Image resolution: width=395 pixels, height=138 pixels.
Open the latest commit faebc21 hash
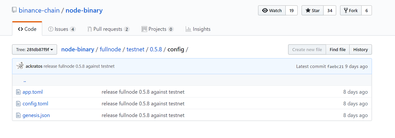pos(335,67)
